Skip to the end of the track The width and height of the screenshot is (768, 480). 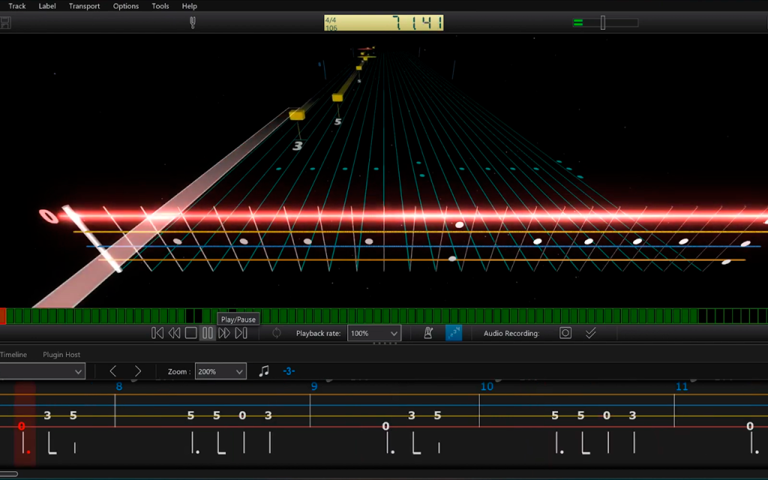[241, 333]
